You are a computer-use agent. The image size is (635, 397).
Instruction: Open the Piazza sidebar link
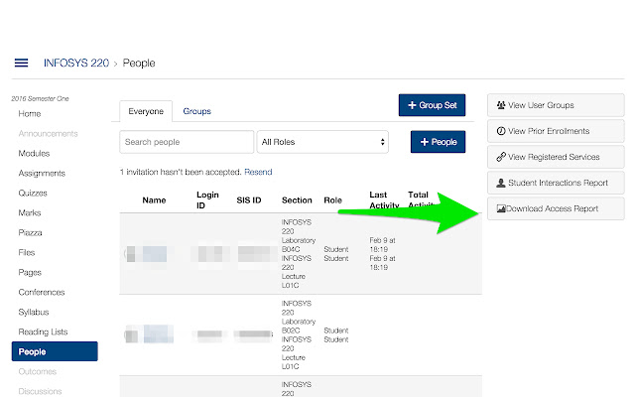coord(32,233)
